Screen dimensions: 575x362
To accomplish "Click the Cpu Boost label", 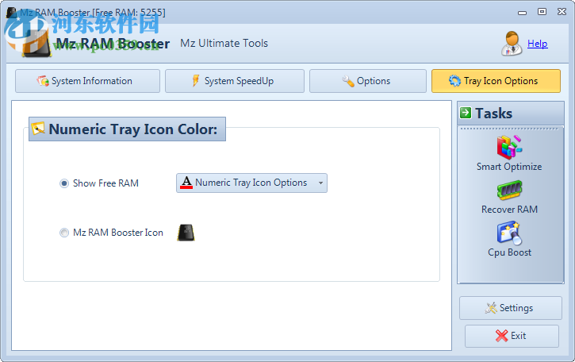I will [509, 252].
